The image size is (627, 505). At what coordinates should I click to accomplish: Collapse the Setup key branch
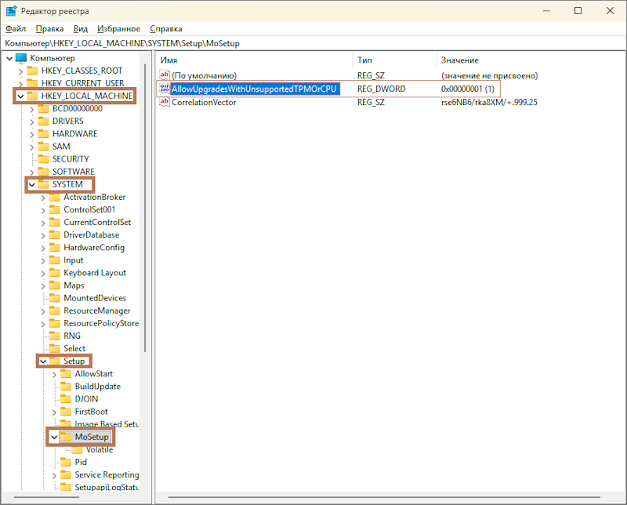[43, 361]
